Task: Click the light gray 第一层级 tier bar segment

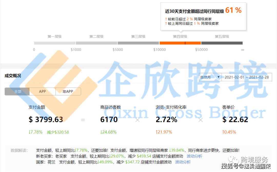Action: [55, 43]
